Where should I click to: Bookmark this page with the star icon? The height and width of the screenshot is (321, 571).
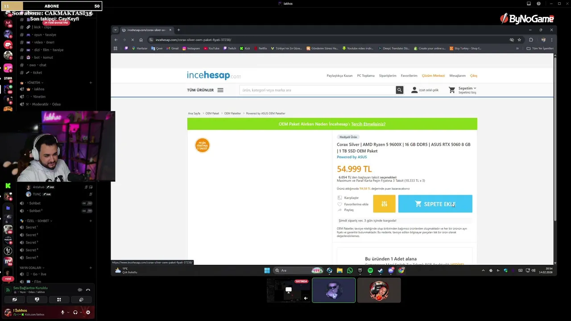click(519, 40)
